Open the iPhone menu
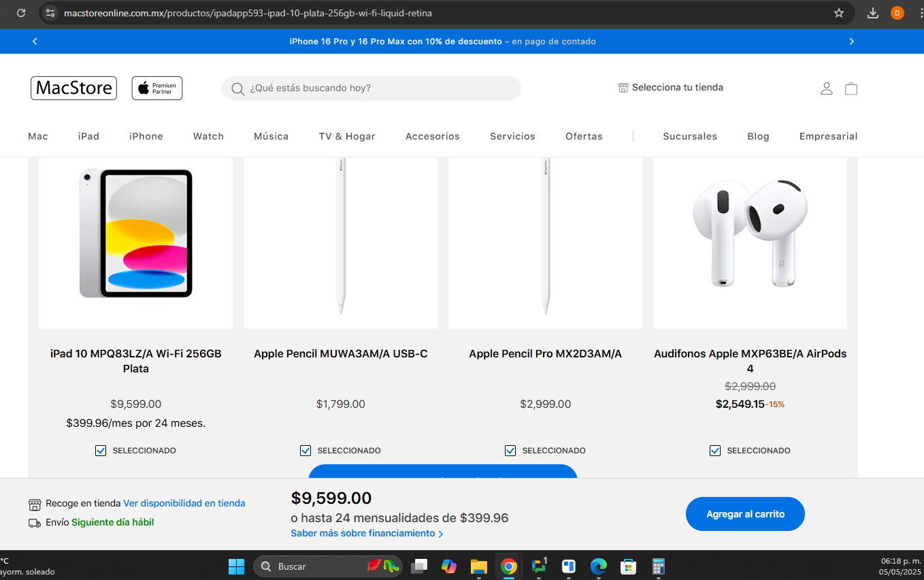924x580 pixels. point(146,136)
